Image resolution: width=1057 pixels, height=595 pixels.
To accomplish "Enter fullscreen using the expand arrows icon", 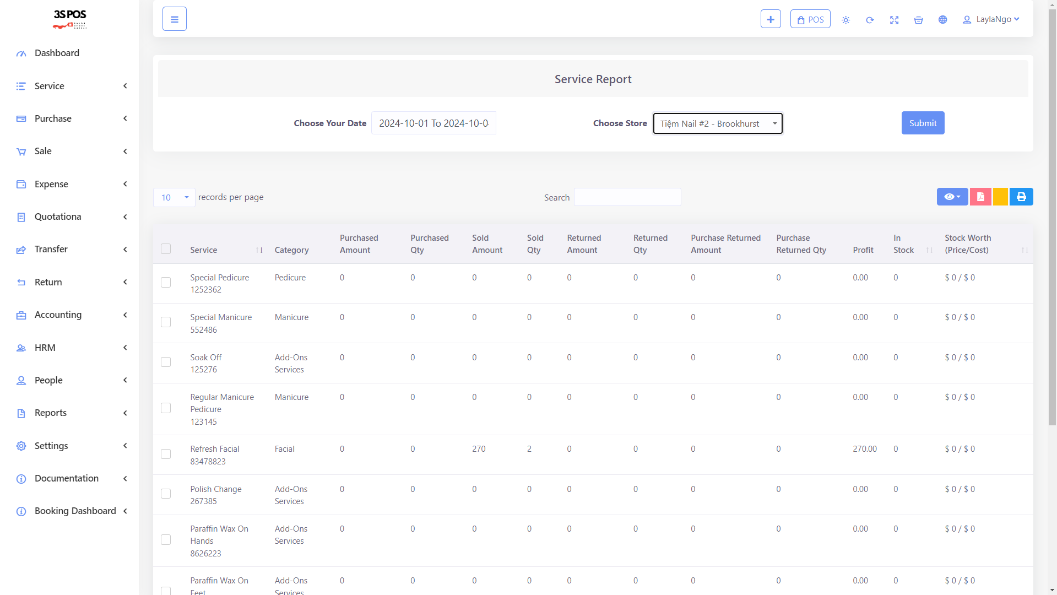I will coord(894,20).
